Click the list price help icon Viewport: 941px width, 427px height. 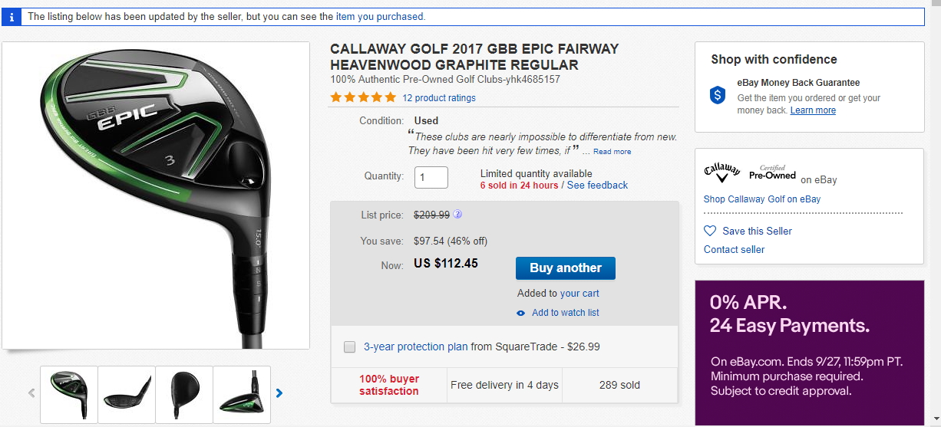click(x=457, y=215)
